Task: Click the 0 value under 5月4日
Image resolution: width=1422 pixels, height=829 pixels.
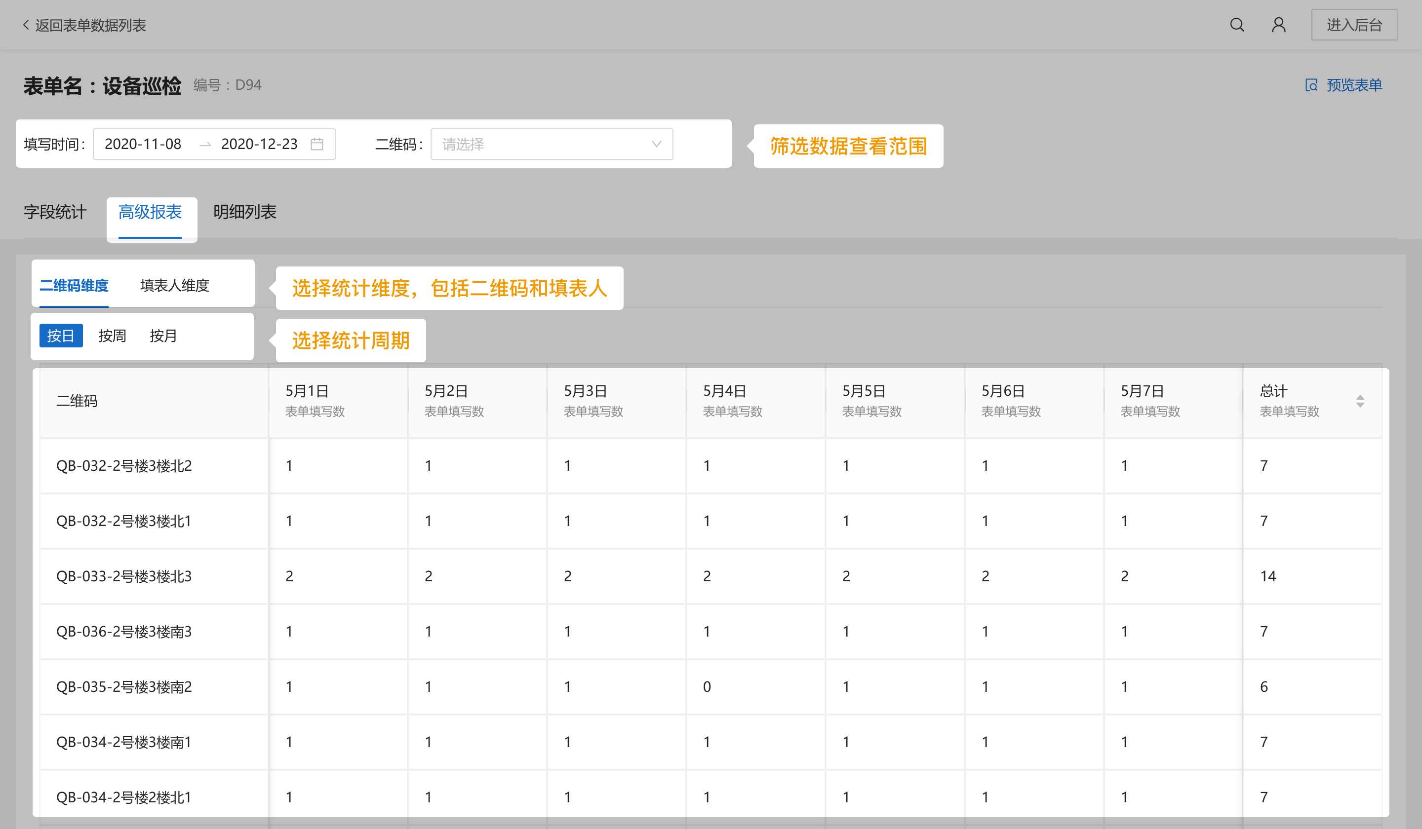Action: point(707,687)
